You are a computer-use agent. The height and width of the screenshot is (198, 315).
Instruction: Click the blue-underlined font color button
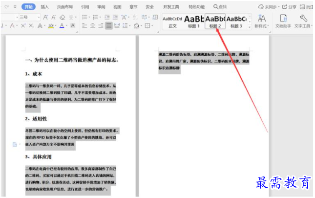(62, 26)
